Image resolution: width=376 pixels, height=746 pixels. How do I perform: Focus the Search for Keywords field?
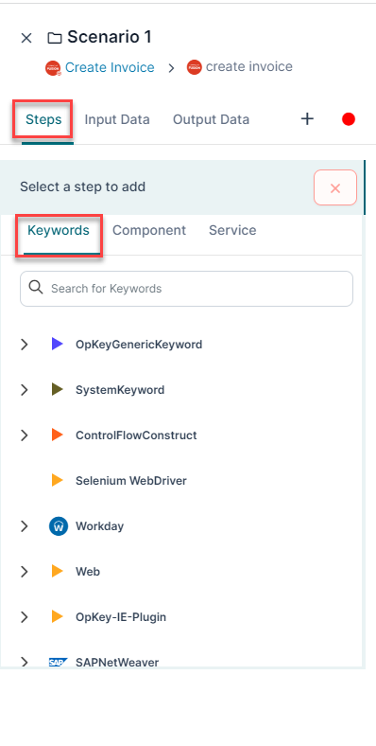coord(186,289)
